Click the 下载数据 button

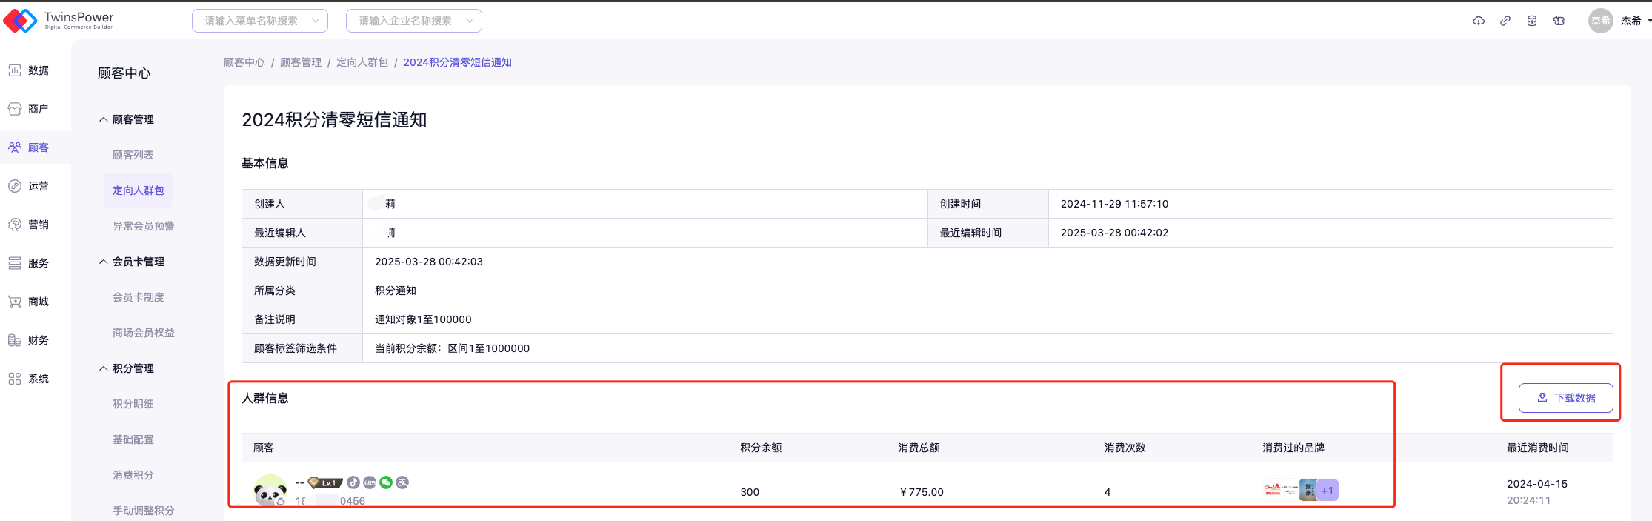point(1565,398)
